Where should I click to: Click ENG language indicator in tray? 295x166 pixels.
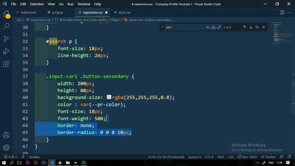(271, 163)
